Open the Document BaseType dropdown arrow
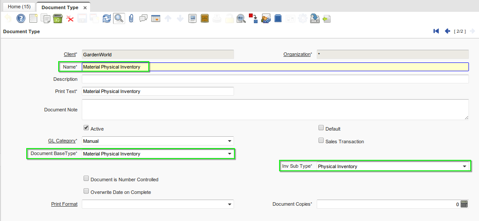The image size is (479, 221). point(230,154)
